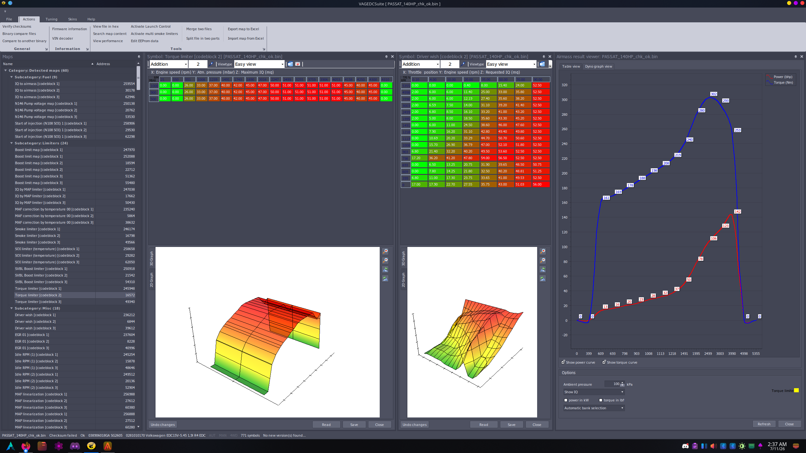This screenshot has width=806, height=453.
Task: Open the Automatic bank selection dropdown
Action: [594, 408]
